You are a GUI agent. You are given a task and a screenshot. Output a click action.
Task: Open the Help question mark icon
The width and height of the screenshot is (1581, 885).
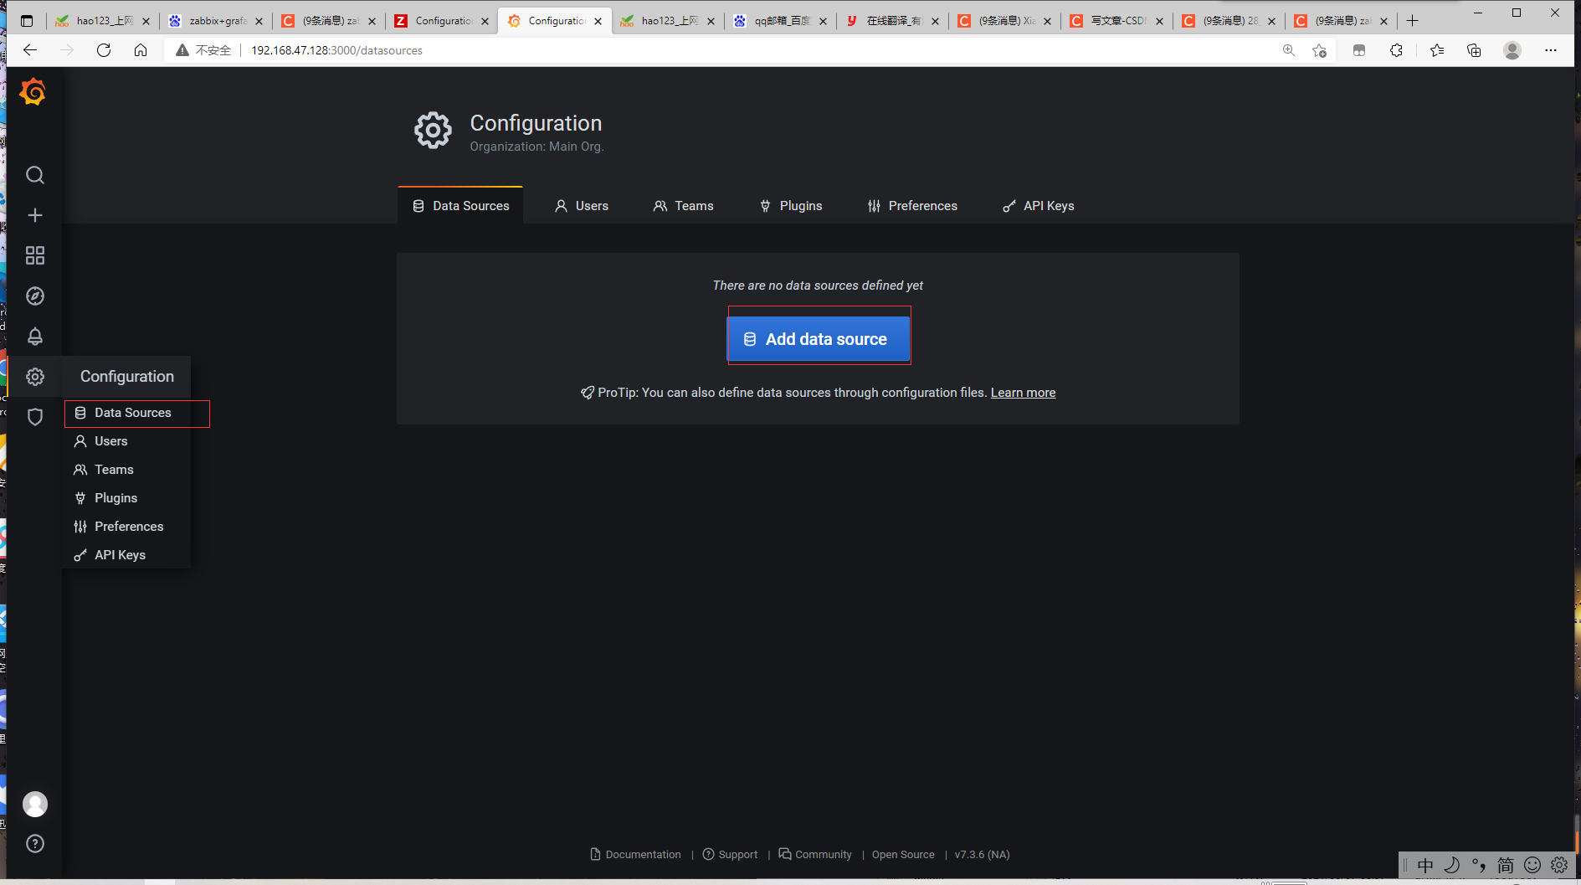tap(35, 843)
